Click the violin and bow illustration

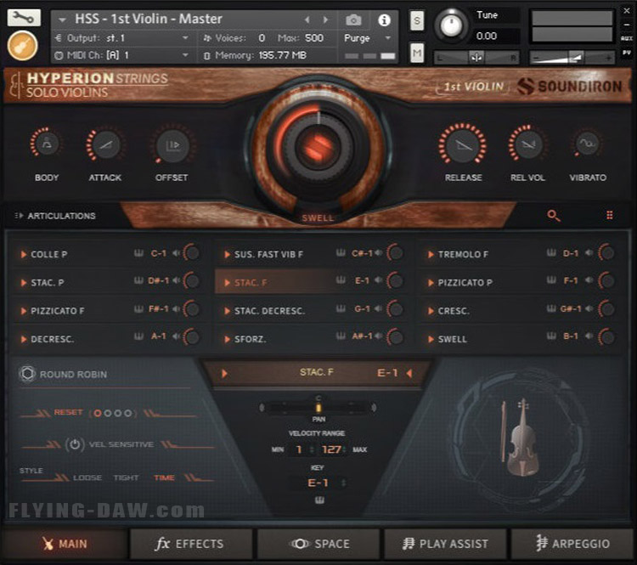(x=520, y=437)
